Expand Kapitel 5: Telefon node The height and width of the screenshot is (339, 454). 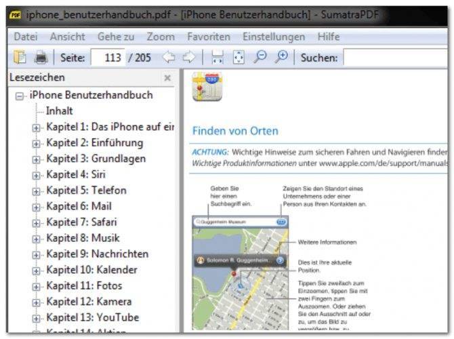36,191
